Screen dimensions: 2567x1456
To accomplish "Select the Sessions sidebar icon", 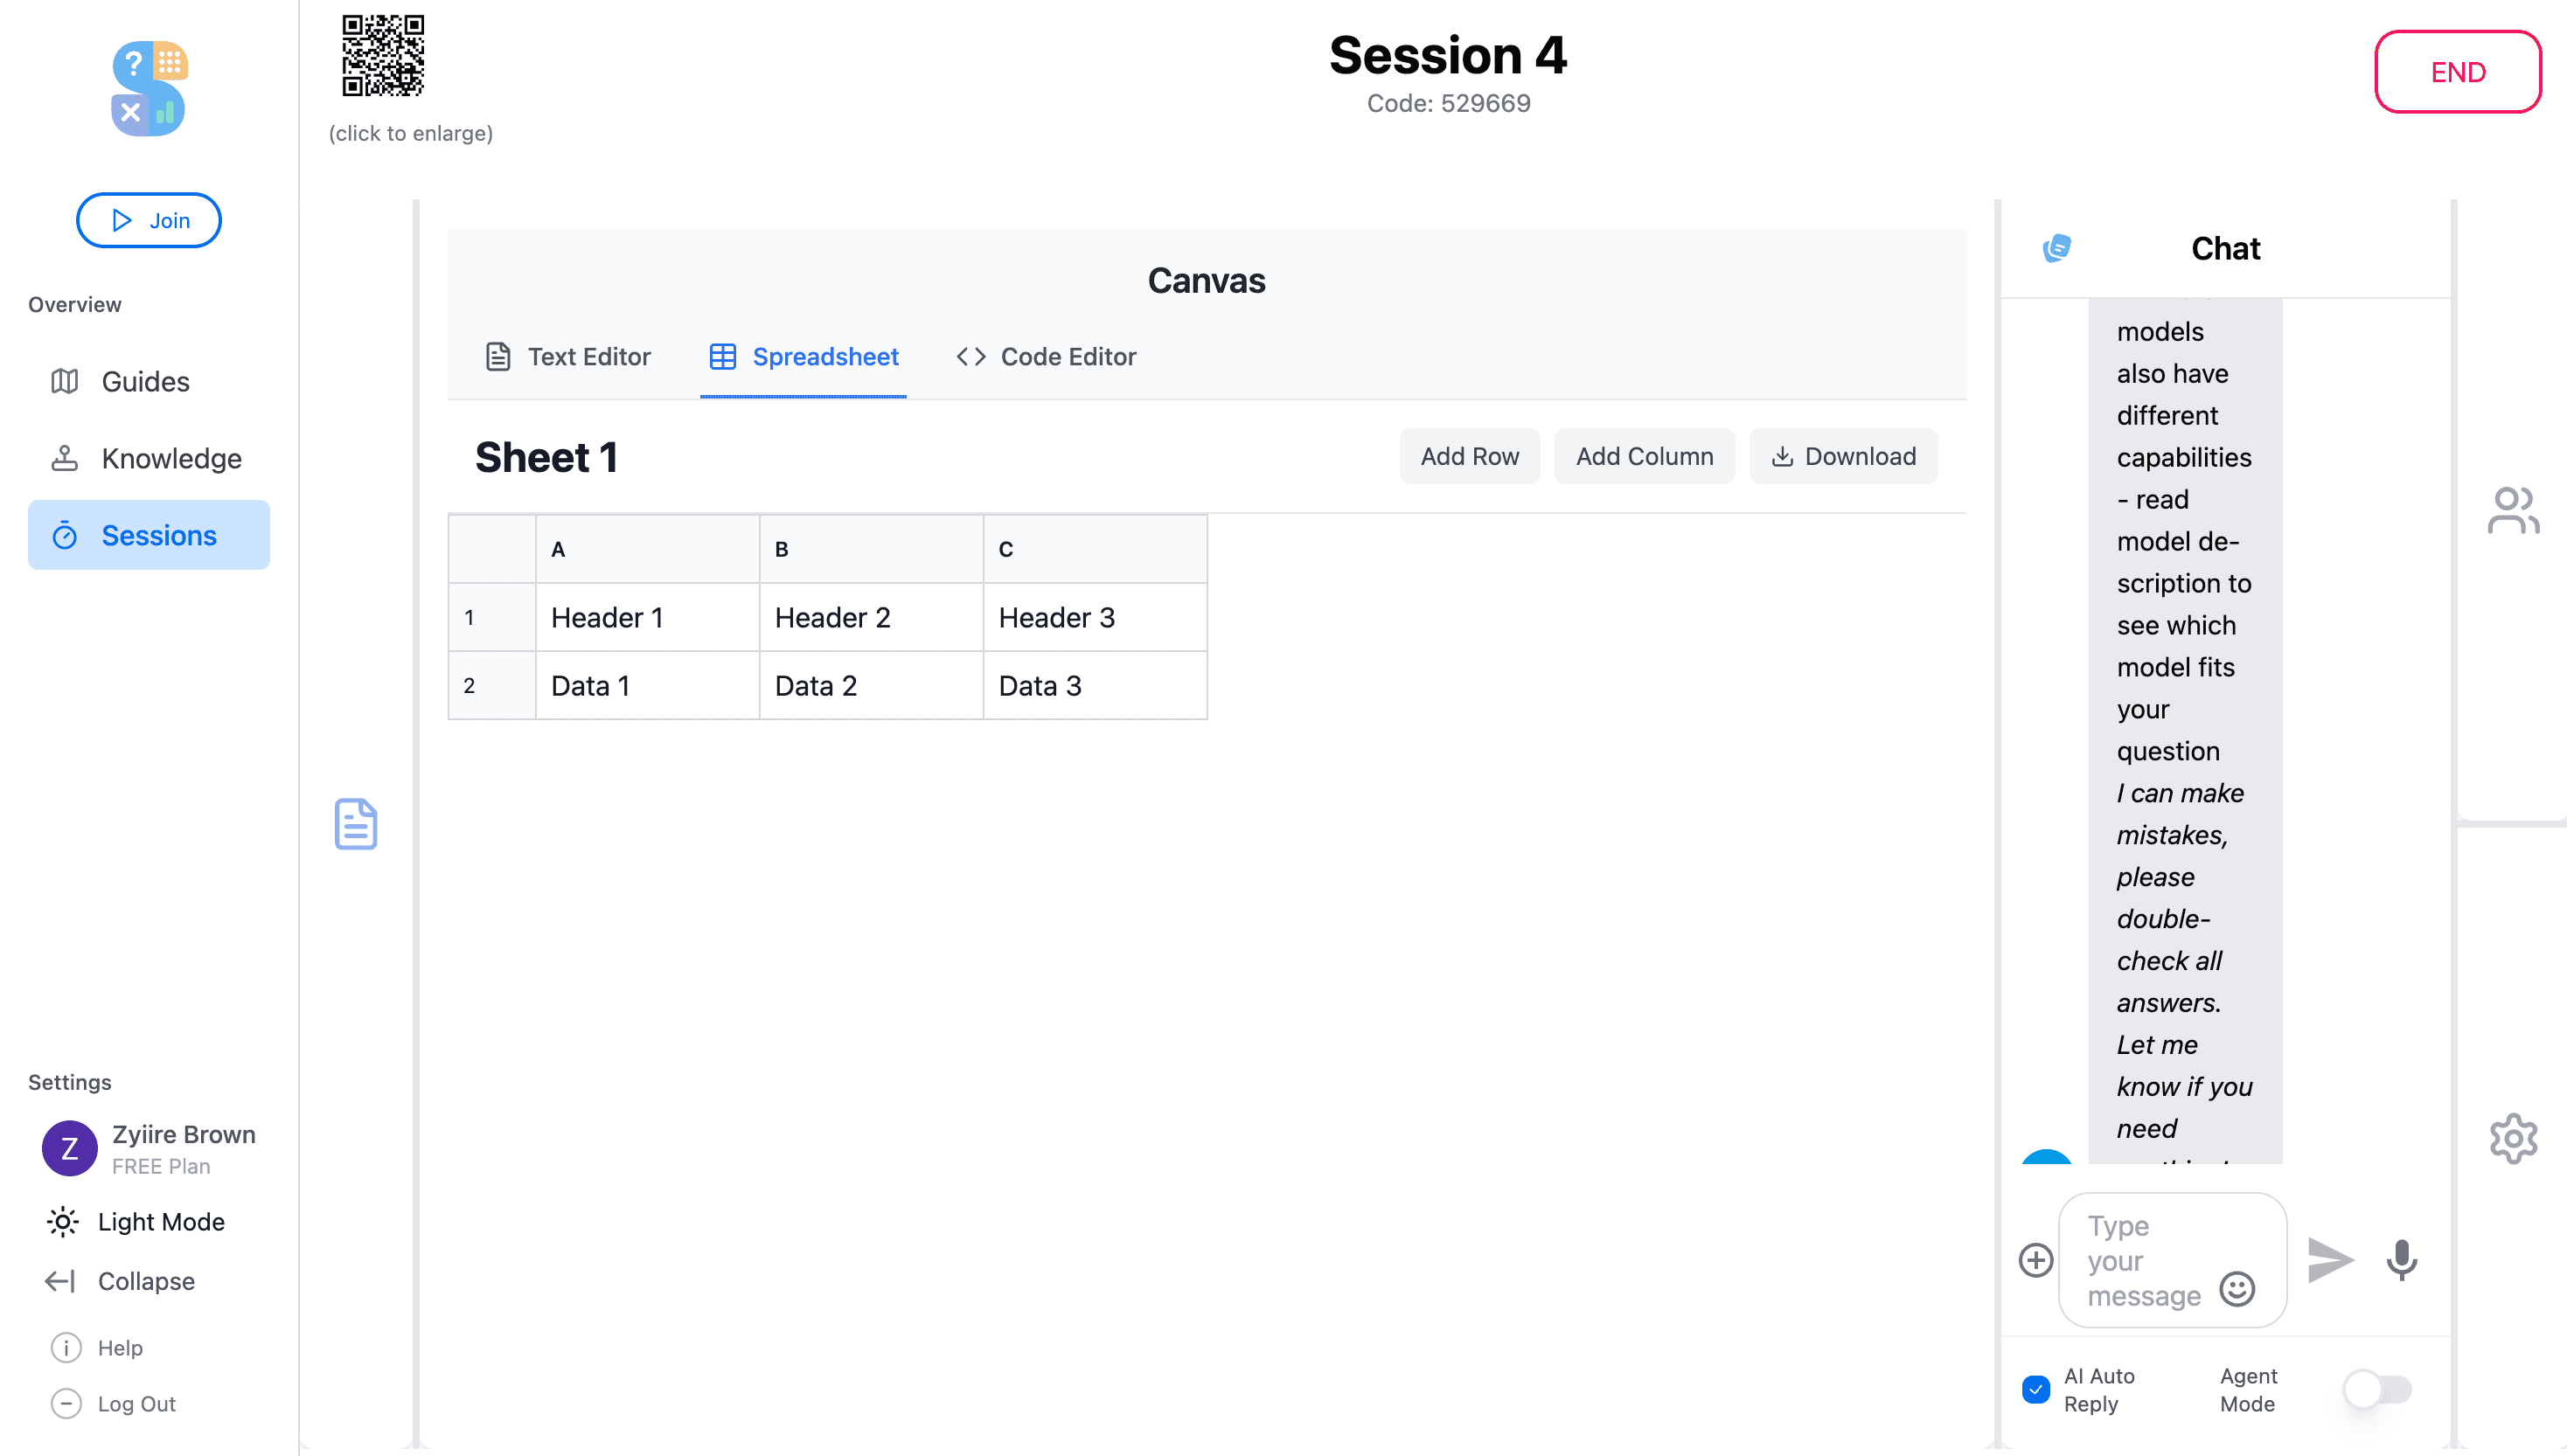I will (63, 535).
